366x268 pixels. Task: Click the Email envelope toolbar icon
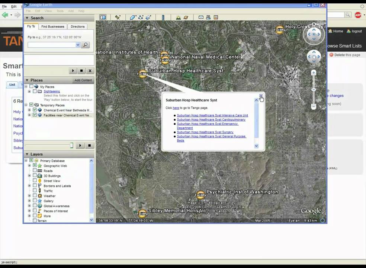201,17
